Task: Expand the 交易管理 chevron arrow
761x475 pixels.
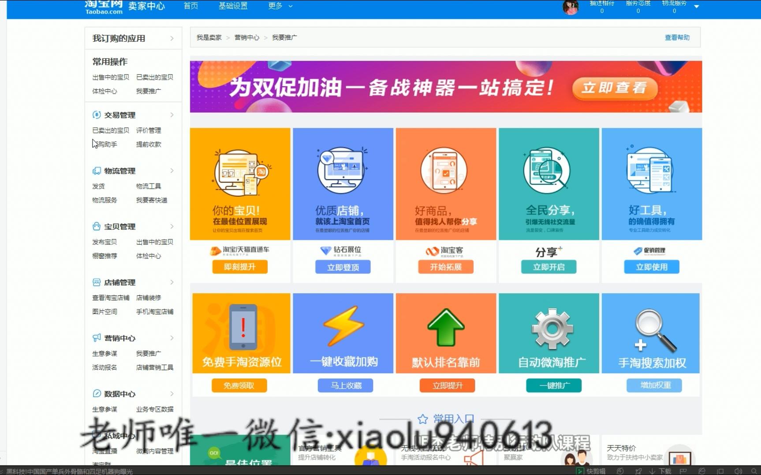Action: [x=172, y=115]
